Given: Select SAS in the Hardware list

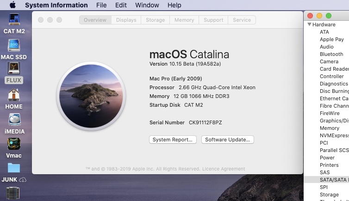Looking at the screenshot, I should click(x=325, y=172).
